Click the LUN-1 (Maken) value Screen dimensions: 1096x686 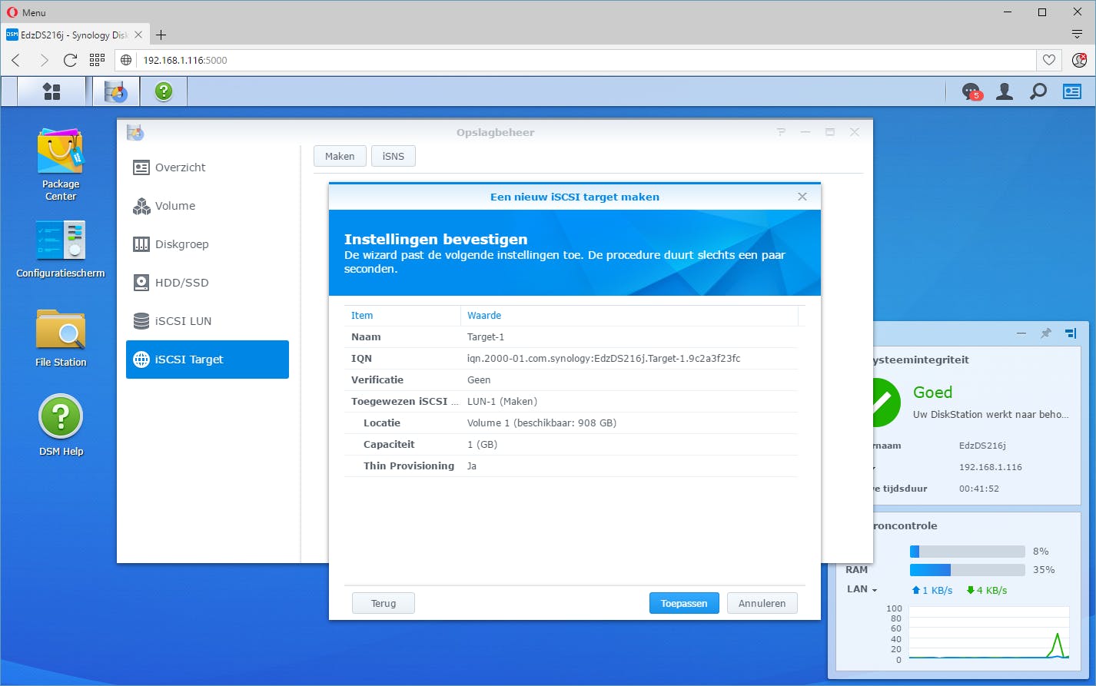point(502,401)
